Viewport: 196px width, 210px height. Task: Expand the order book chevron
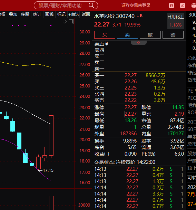(x=138, y=43)
